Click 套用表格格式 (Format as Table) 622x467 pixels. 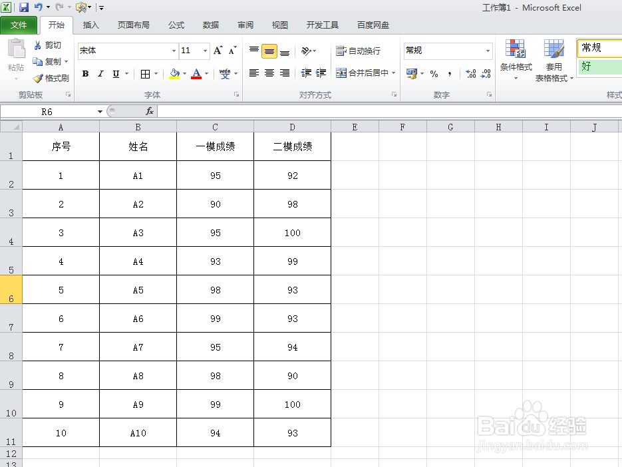pyautogui.click(x=554, y=60)
